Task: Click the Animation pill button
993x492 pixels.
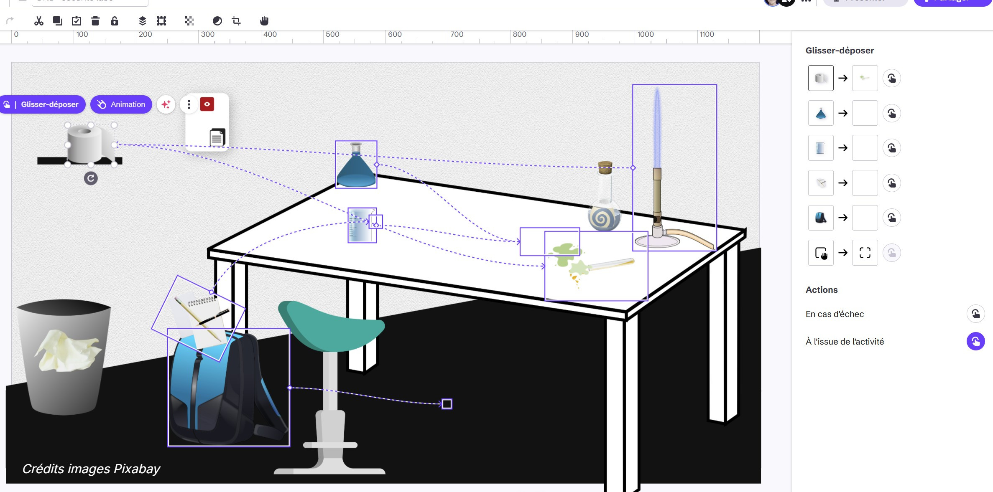Action: (121, 104)
